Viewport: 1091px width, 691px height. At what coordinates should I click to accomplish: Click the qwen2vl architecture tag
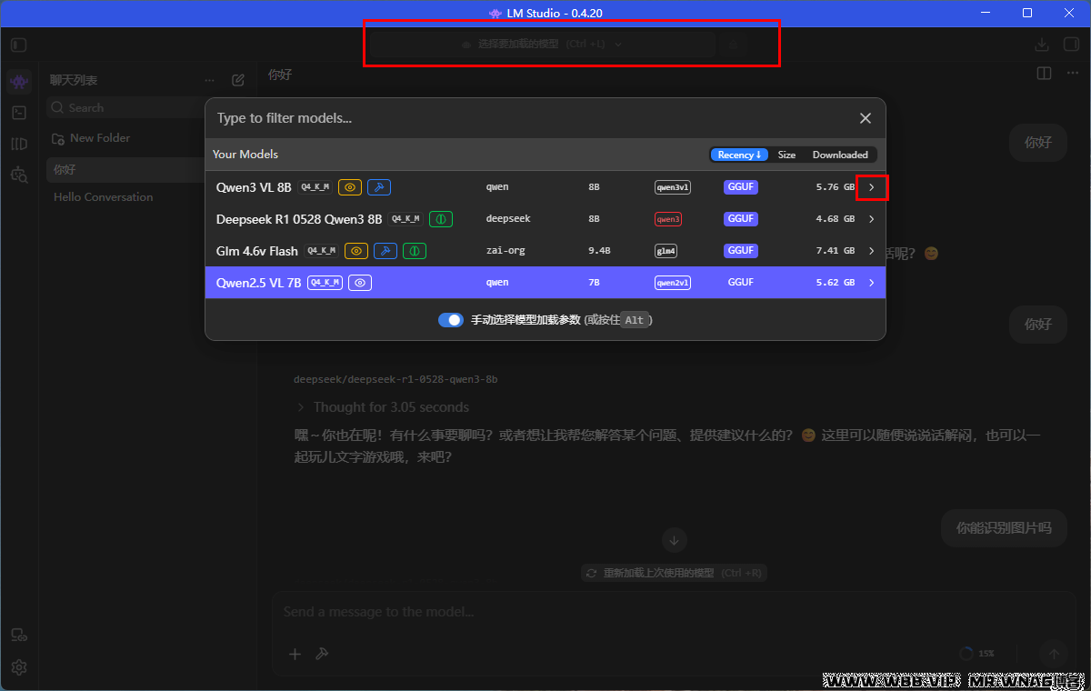[x=673, y=283]
